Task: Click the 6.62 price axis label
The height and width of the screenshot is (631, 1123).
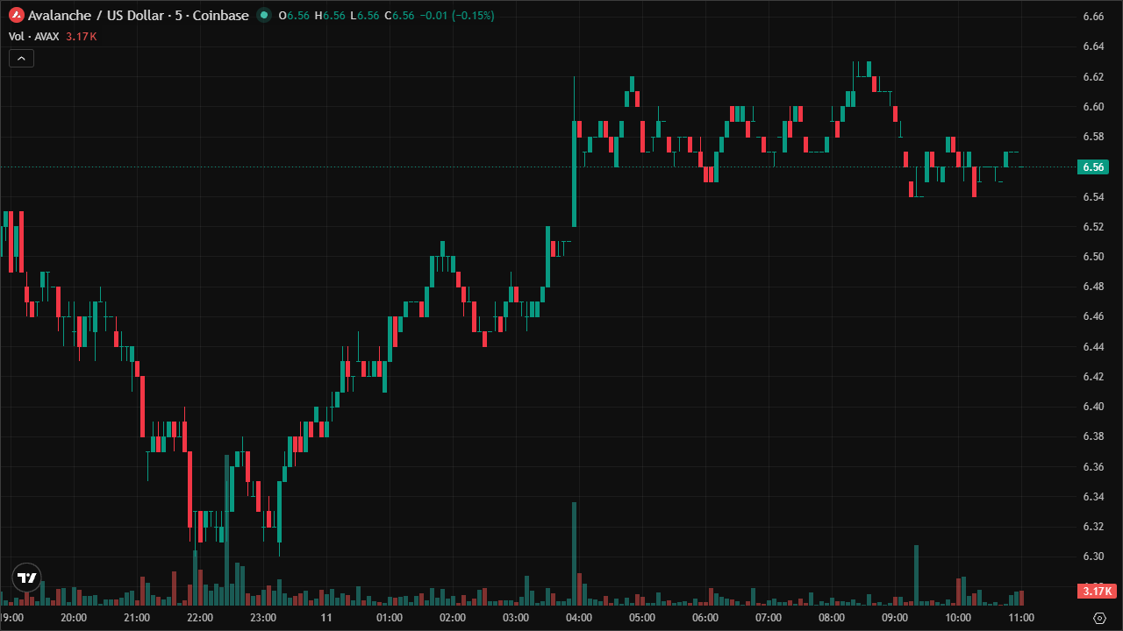Action: click(x=1093, y=77)
